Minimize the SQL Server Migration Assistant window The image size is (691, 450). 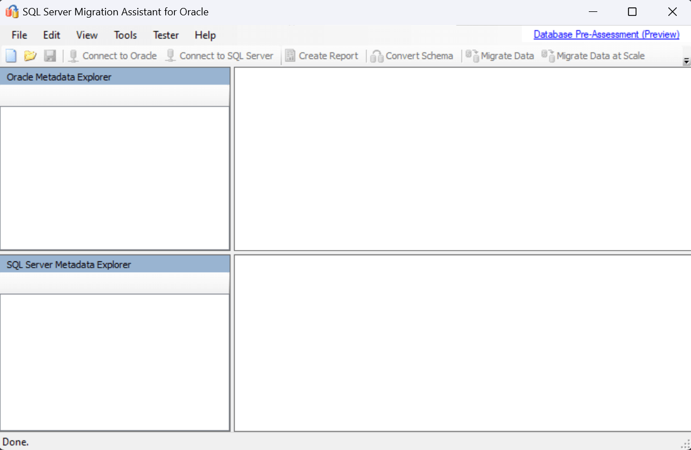pos(593,12)
